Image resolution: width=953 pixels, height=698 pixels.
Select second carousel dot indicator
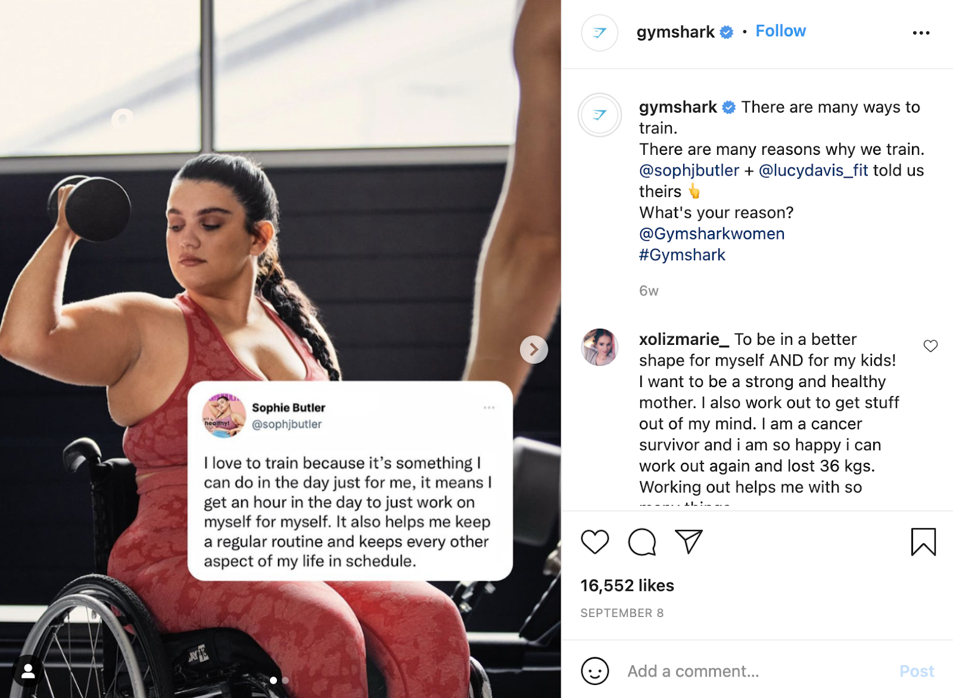pos(285,680)
